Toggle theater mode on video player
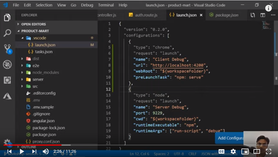 257,151
